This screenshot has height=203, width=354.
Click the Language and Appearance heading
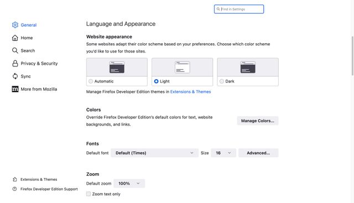(x=121, y=24)
